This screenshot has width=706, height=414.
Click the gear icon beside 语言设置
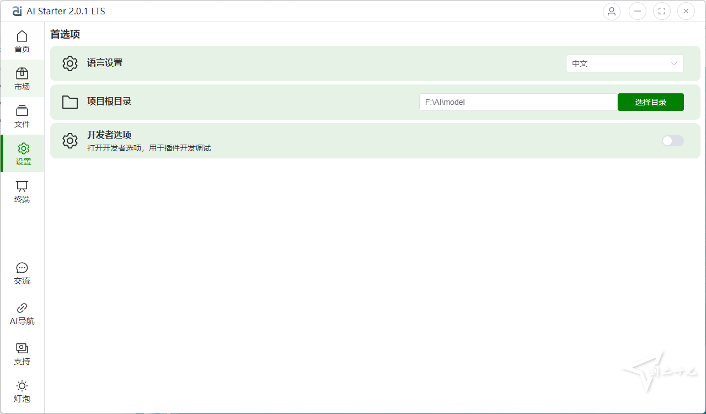click(70, 63)
